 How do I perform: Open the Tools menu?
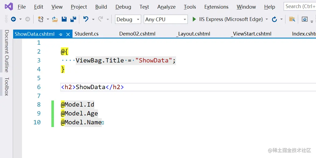[x=190, y=7]
